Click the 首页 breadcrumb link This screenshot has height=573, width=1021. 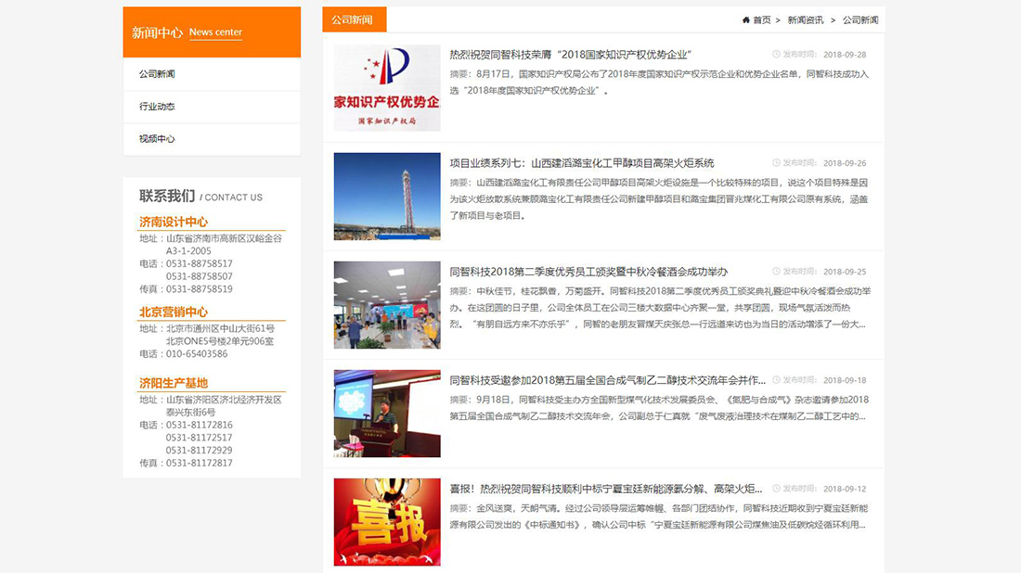(x=760, y=19)
